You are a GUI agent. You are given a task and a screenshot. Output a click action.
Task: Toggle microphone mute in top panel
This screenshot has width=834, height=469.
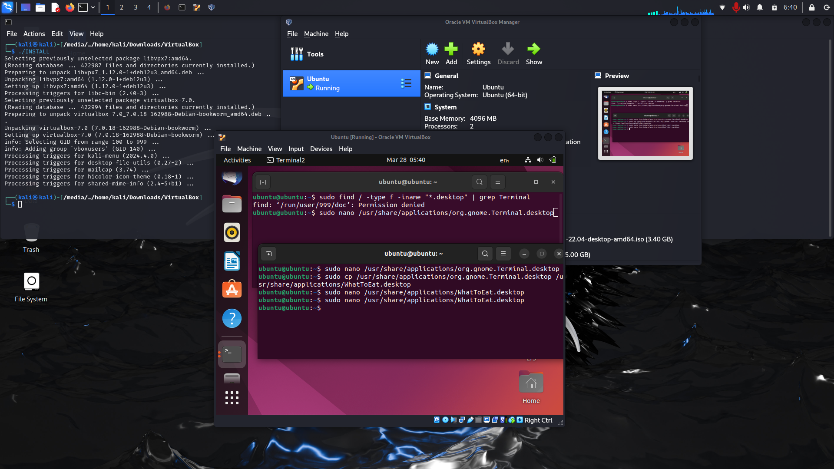click(x=735, y=7)
